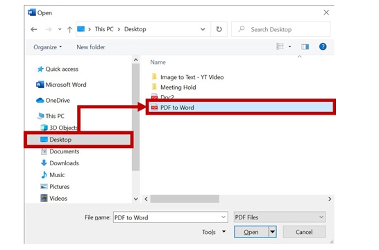Image resolution: width=379 pixels, height=250 pixels.
Task: Expand the address bar history dropdown
Action: click(x=203, y=29)
